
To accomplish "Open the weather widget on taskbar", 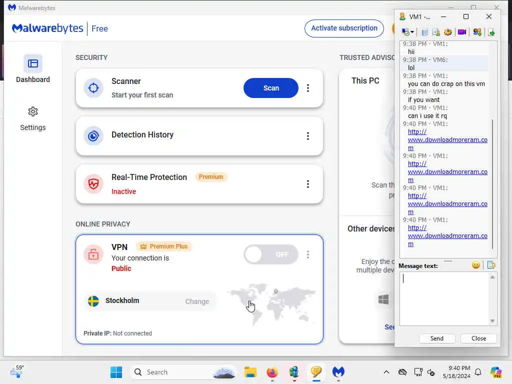I will (17, 371).
